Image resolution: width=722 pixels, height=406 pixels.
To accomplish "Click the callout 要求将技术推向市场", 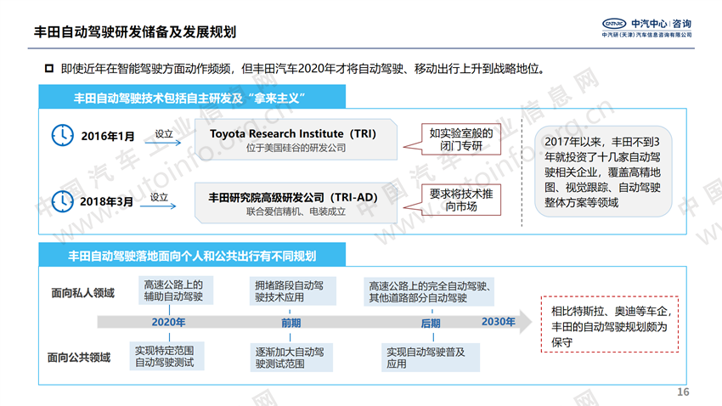I will coord(461,200).
